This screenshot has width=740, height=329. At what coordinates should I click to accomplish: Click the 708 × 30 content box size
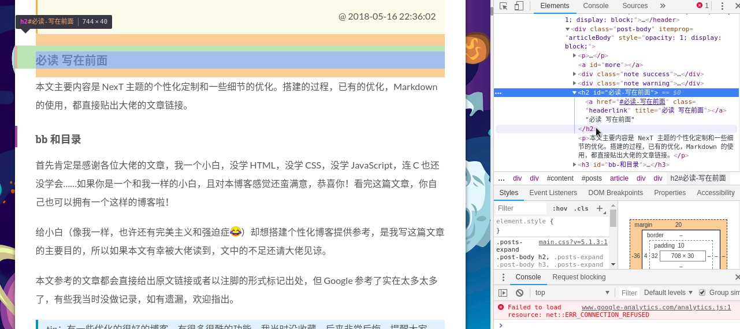point(682,256)
